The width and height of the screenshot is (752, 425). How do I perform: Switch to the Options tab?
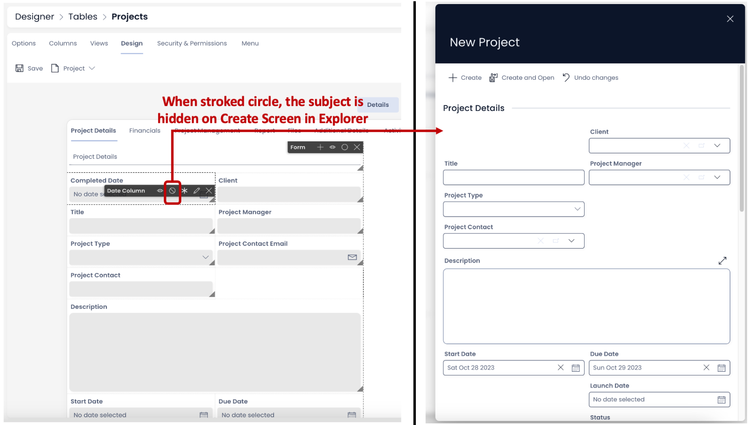pyautogui.click(x=24, y=43)
